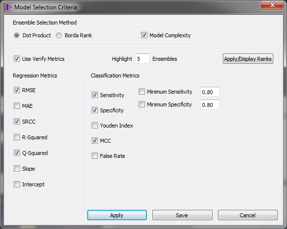The image size is (287, 229).
Task: Uncheck the MCC checkbox
Action: [x=95, y=141]
